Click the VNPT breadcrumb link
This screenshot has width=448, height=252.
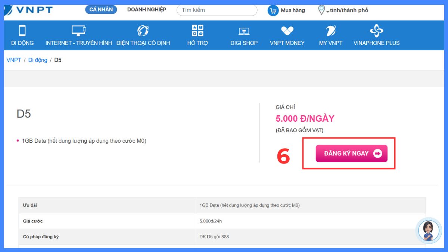tap(13, 60)
